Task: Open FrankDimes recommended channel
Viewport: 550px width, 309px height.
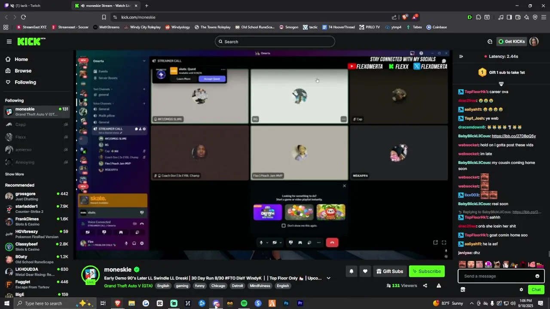Action: coord(37,221)
